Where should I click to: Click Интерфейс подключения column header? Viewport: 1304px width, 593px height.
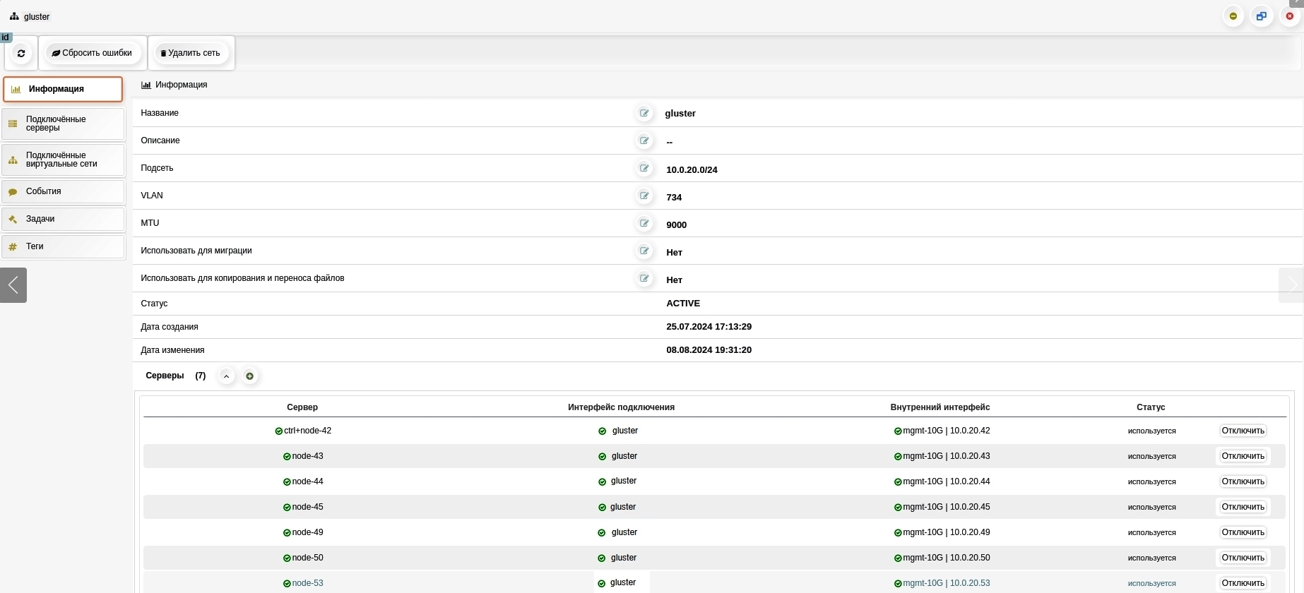click(x=621, y=407)
